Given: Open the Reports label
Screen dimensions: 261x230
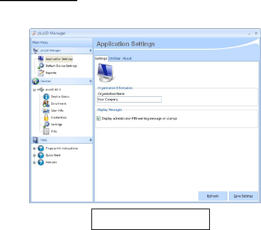Looking at the screenshot, I should [51, 73].
